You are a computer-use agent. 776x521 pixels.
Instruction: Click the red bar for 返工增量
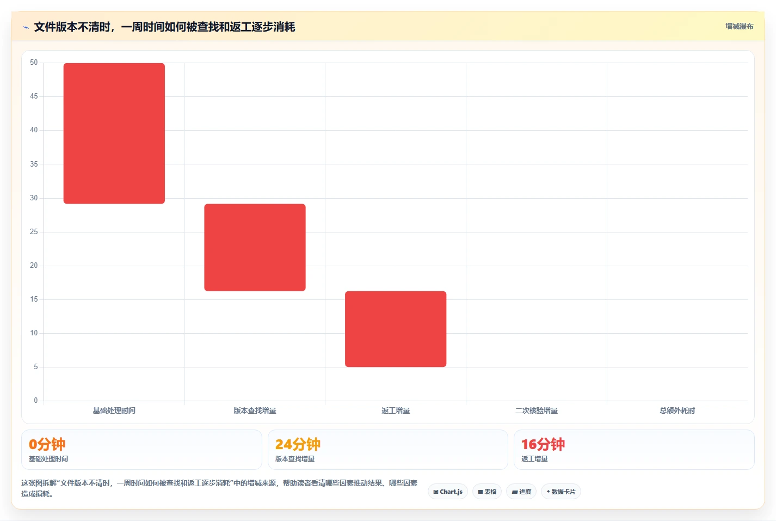click(x=396, y=329)
